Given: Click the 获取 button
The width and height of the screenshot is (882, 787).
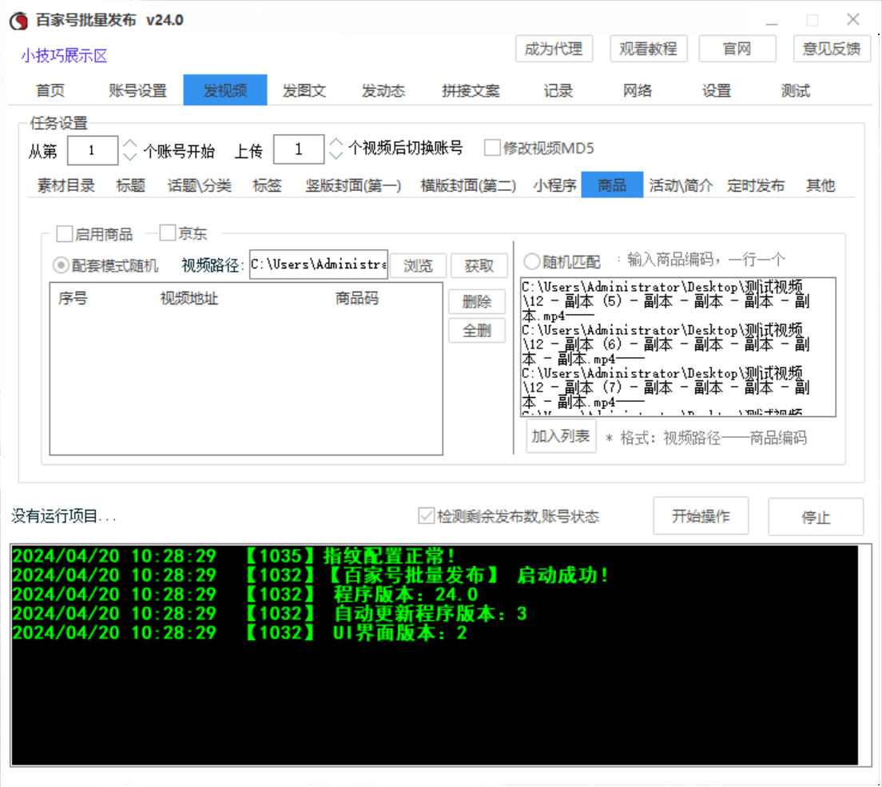Looking at the screenshot, I should [479, 265].
